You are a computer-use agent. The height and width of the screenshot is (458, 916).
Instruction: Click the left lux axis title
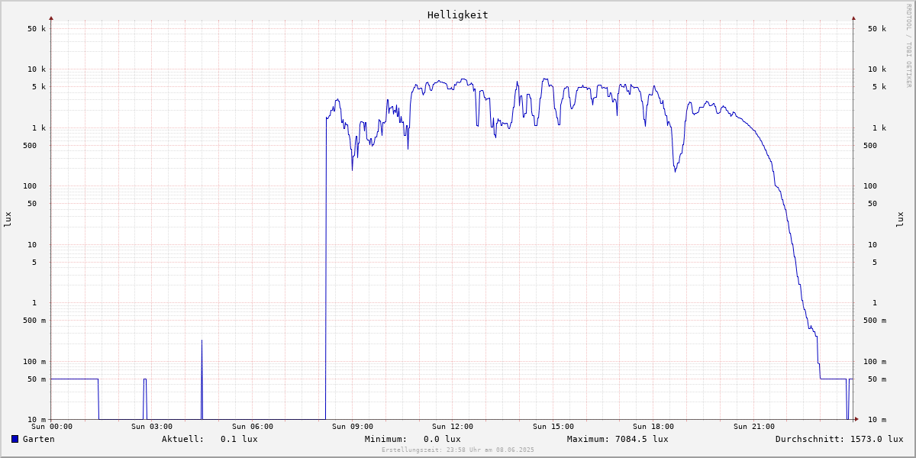pyautogui.click(x=8, y=219)
